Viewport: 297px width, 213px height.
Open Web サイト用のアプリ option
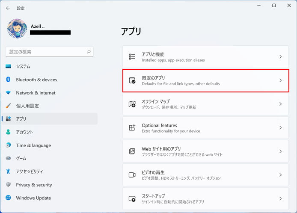pos(205,151)
